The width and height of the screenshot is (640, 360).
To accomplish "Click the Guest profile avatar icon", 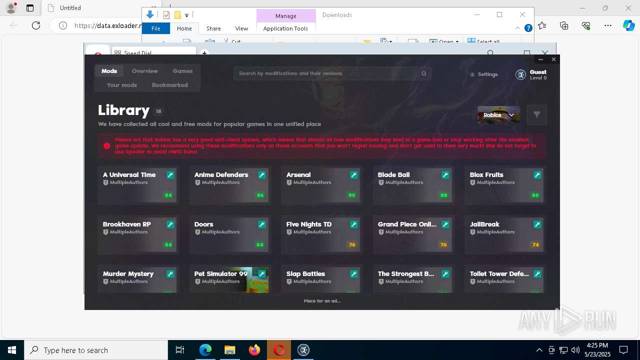I will point(520,74).
